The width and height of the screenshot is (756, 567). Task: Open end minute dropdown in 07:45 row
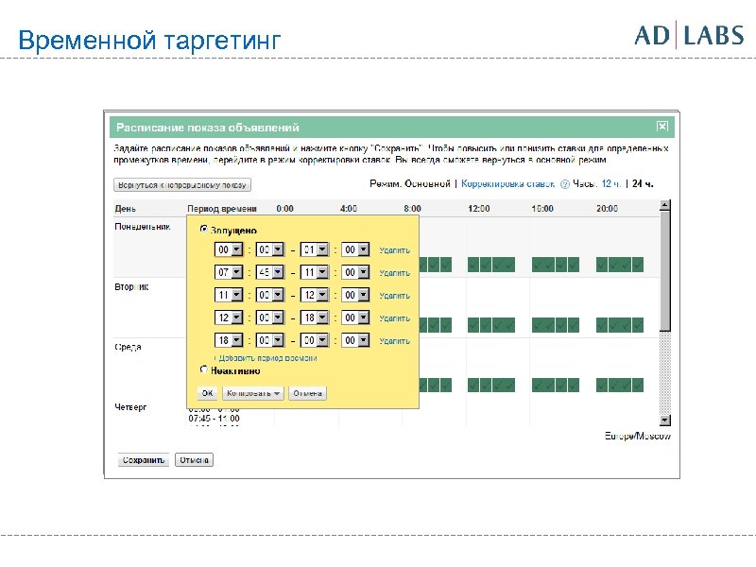[355, 272]
